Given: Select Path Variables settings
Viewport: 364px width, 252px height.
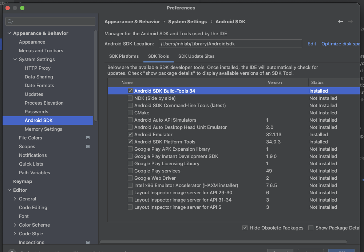Looking at the screenshot, I should pos(34,172).
